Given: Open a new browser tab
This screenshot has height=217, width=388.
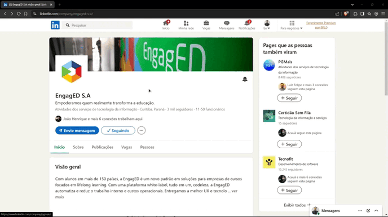Looking at the screenshot, I should [x=60, y=5].
